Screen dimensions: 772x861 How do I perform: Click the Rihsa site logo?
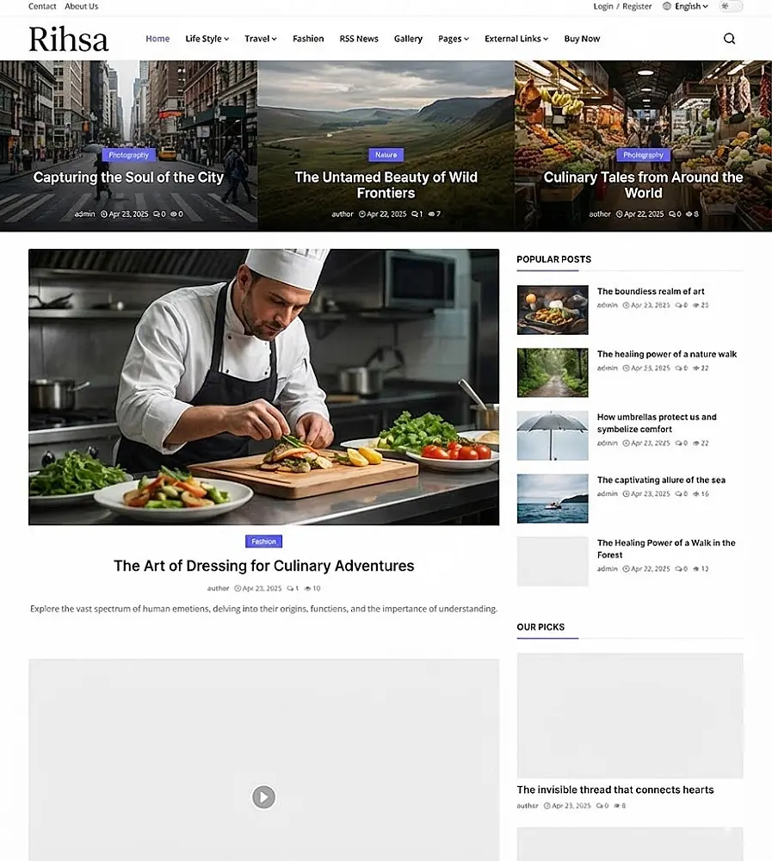tap(69, 39)
